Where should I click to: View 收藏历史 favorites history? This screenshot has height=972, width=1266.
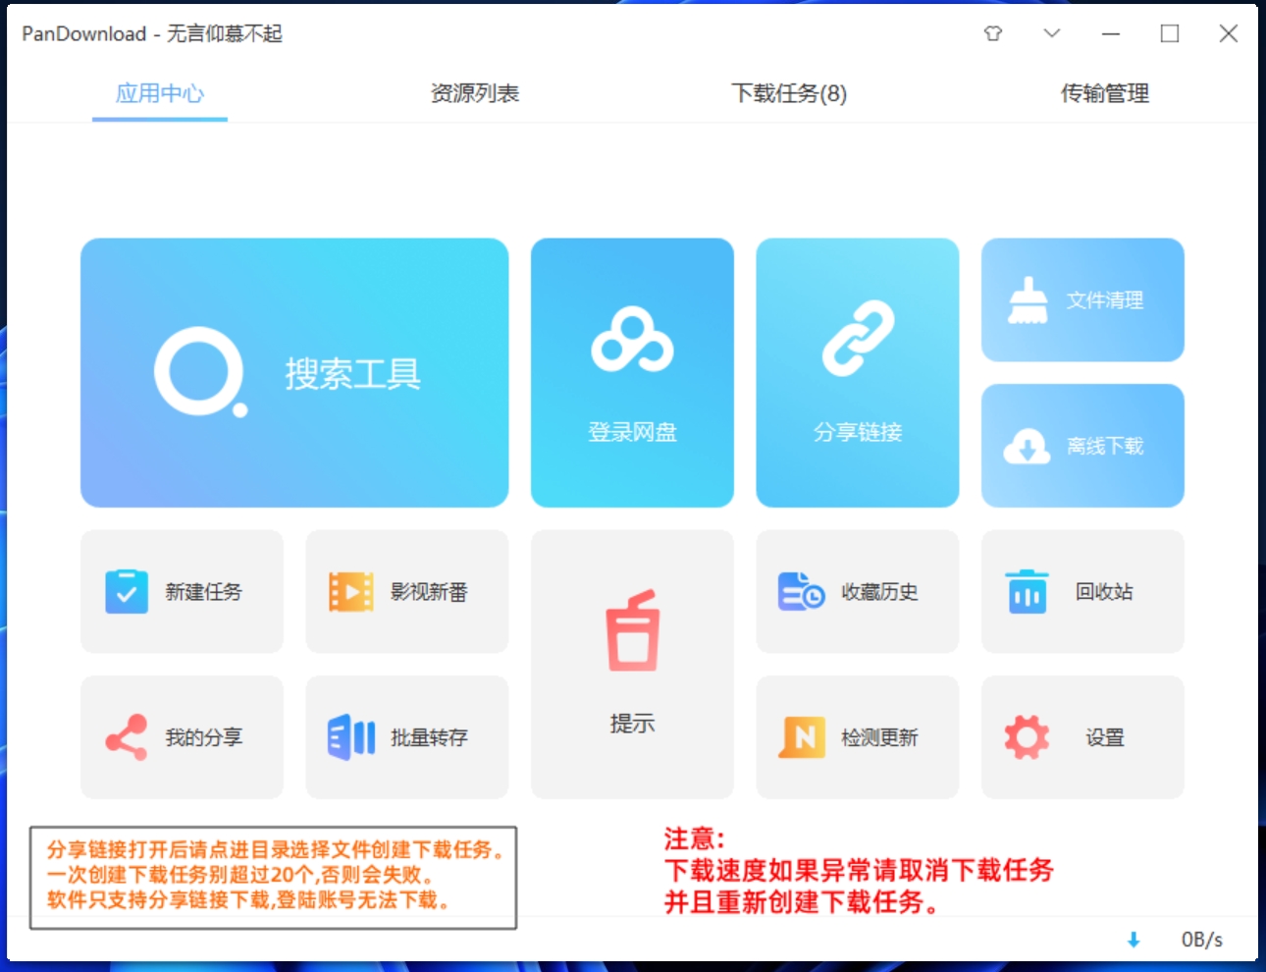click(x=857, y=591)
